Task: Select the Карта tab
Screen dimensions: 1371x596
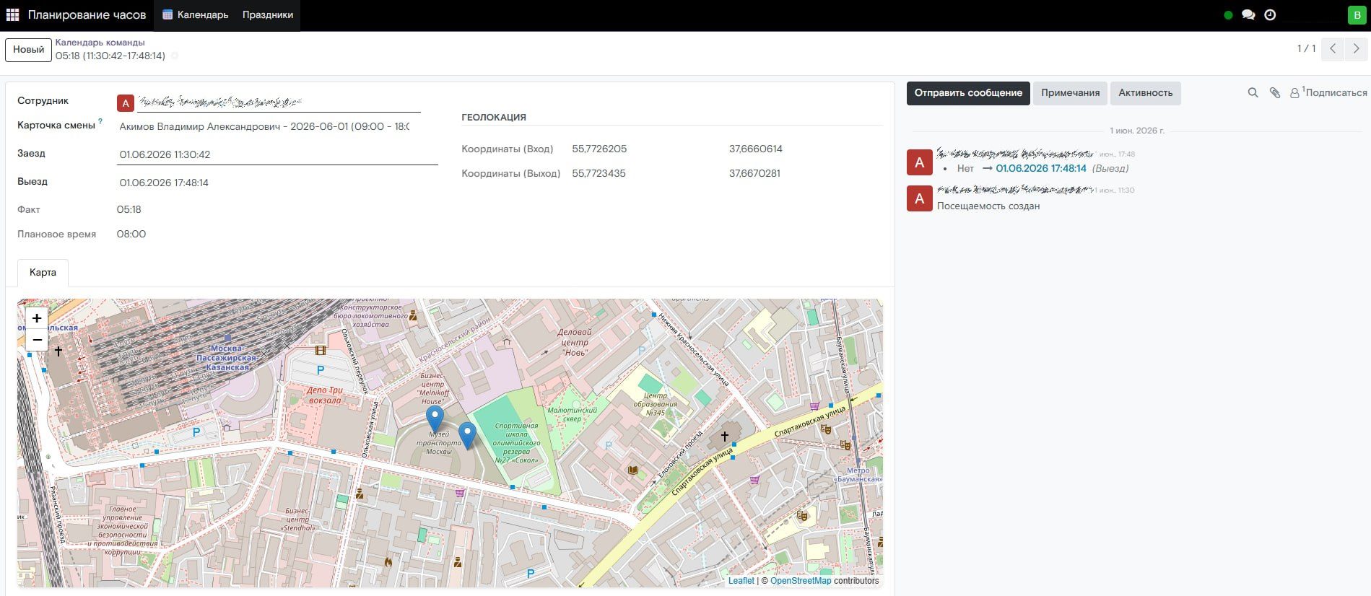Action: tap(43, 273)
